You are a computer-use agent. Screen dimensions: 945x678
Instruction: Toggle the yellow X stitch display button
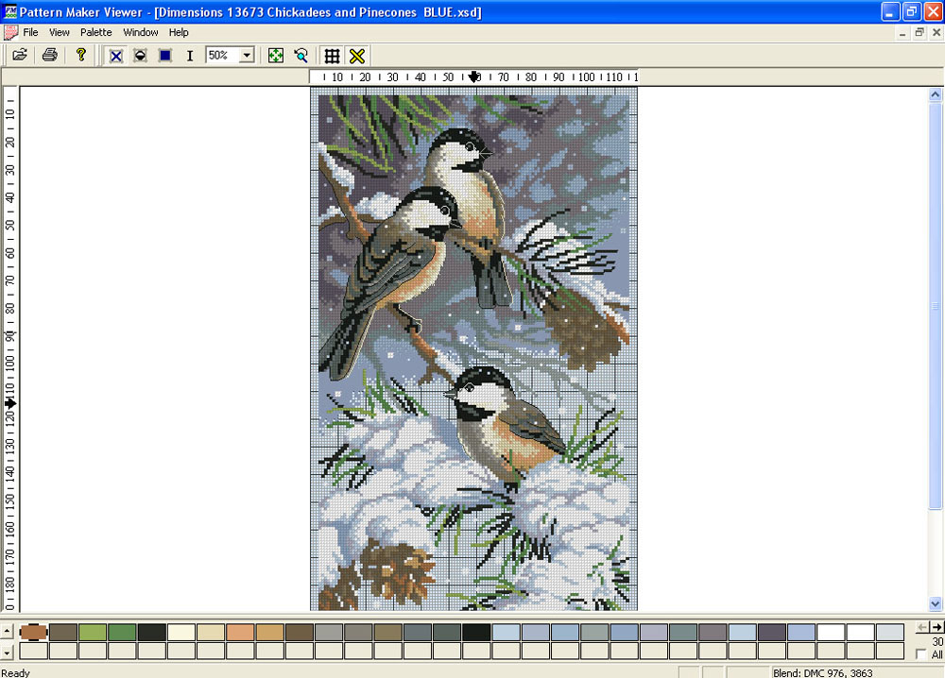click(356, 56)
